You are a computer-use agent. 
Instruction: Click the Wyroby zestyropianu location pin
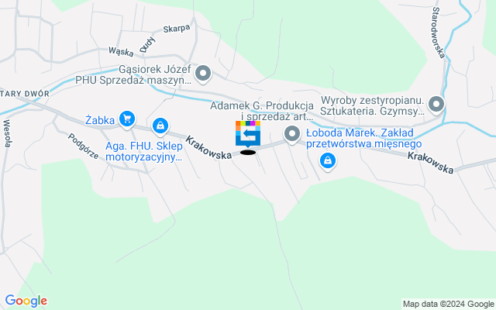tap(436, 105)
